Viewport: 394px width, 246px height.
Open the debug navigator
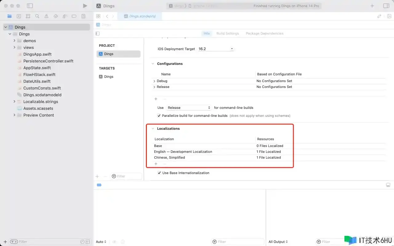pyautogui.click(x=65, y=16)
